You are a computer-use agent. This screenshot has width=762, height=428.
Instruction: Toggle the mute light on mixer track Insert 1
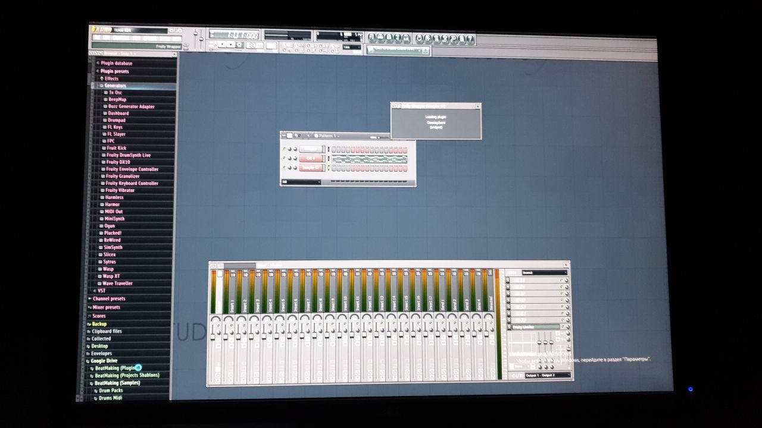point(231,325)
